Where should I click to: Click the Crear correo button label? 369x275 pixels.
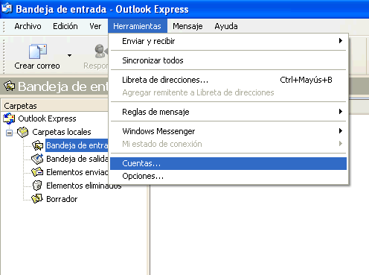pyautogui.click(x=37, y=66)
